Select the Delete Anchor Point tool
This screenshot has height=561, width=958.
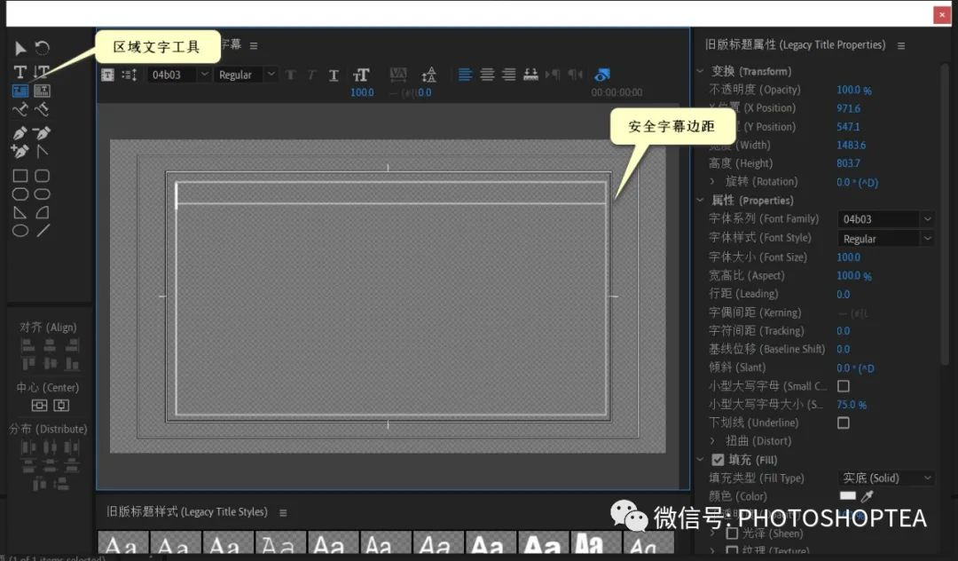[x=43, y=133]
